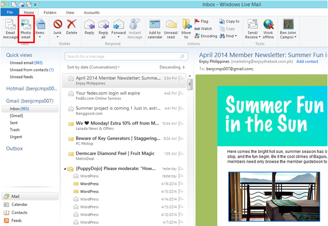Click Add contact link
The height and width of the screenshot is (226, 328).
(307, 61)
